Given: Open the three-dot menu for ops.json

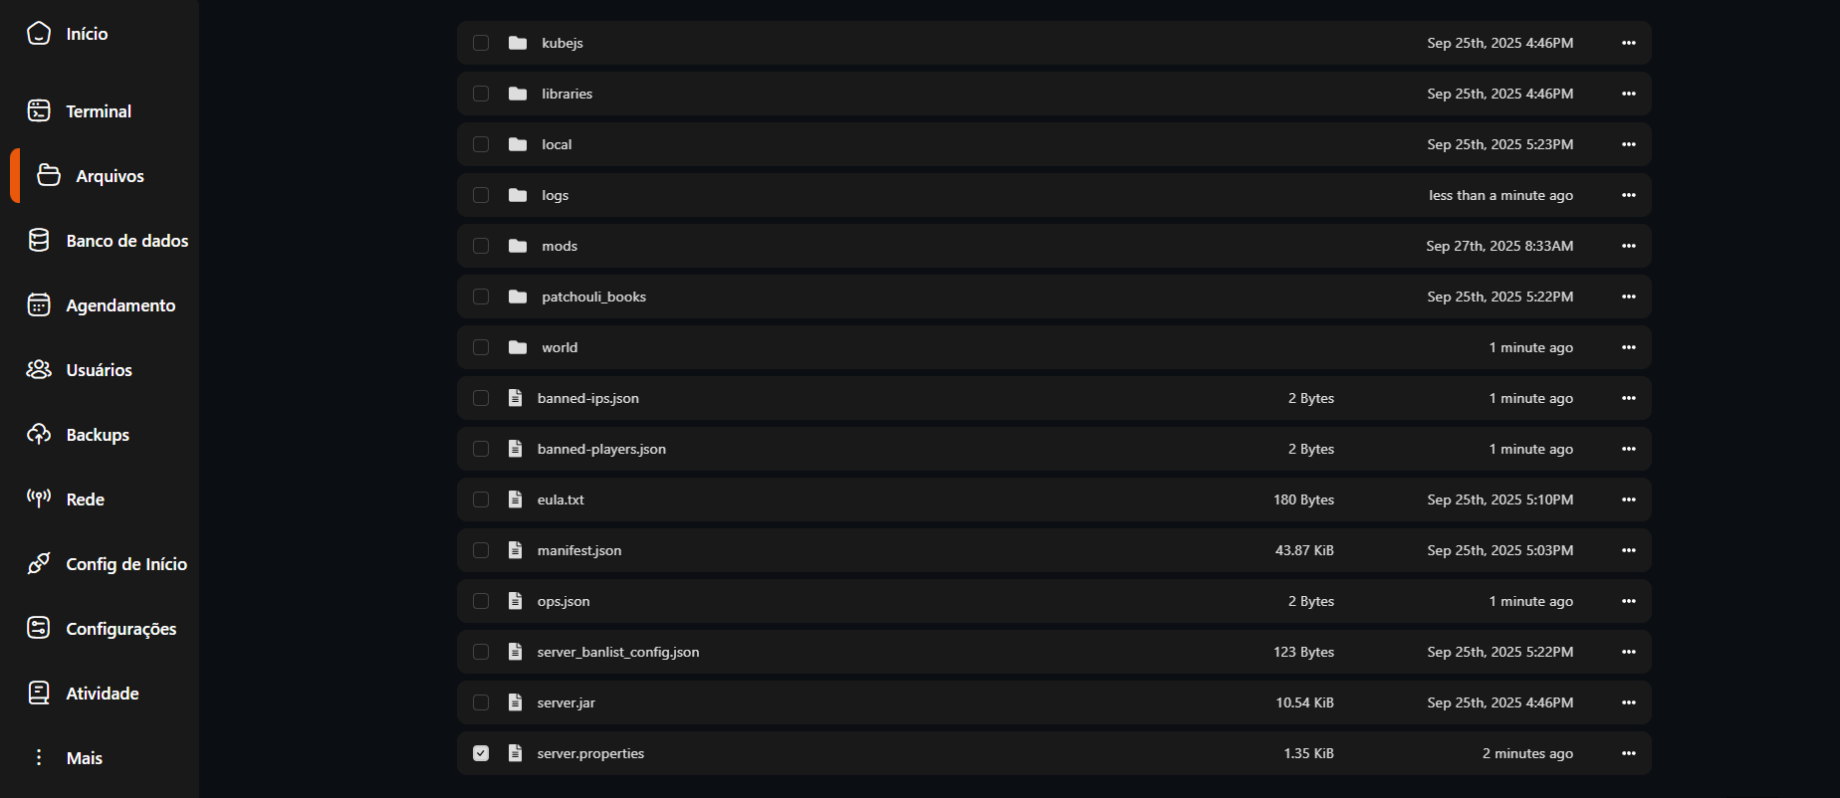Looking at the screenshot, I should pyautogui.click(x=1629, y=601).
